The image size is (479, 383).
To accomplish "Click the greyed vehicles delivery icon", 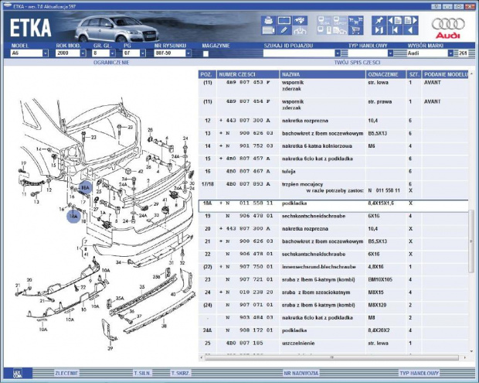I will pyautogui.click(x=340, y=30).
